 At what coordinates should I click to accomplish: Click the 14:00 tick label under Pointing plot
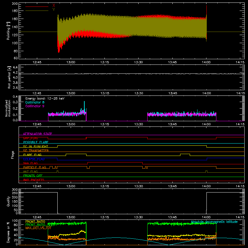click(206, 62)
